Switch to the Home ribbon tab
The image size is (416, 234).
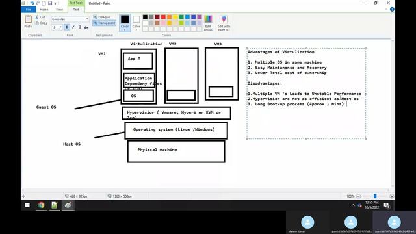[44, 10]
